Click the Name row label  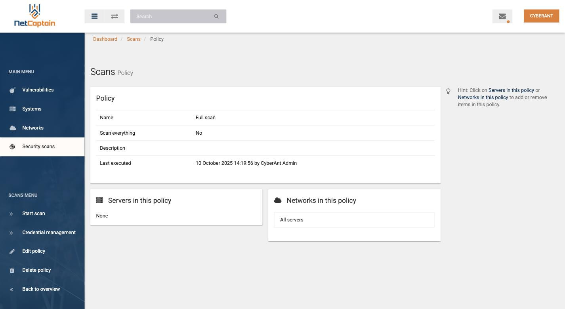[107, 118]
